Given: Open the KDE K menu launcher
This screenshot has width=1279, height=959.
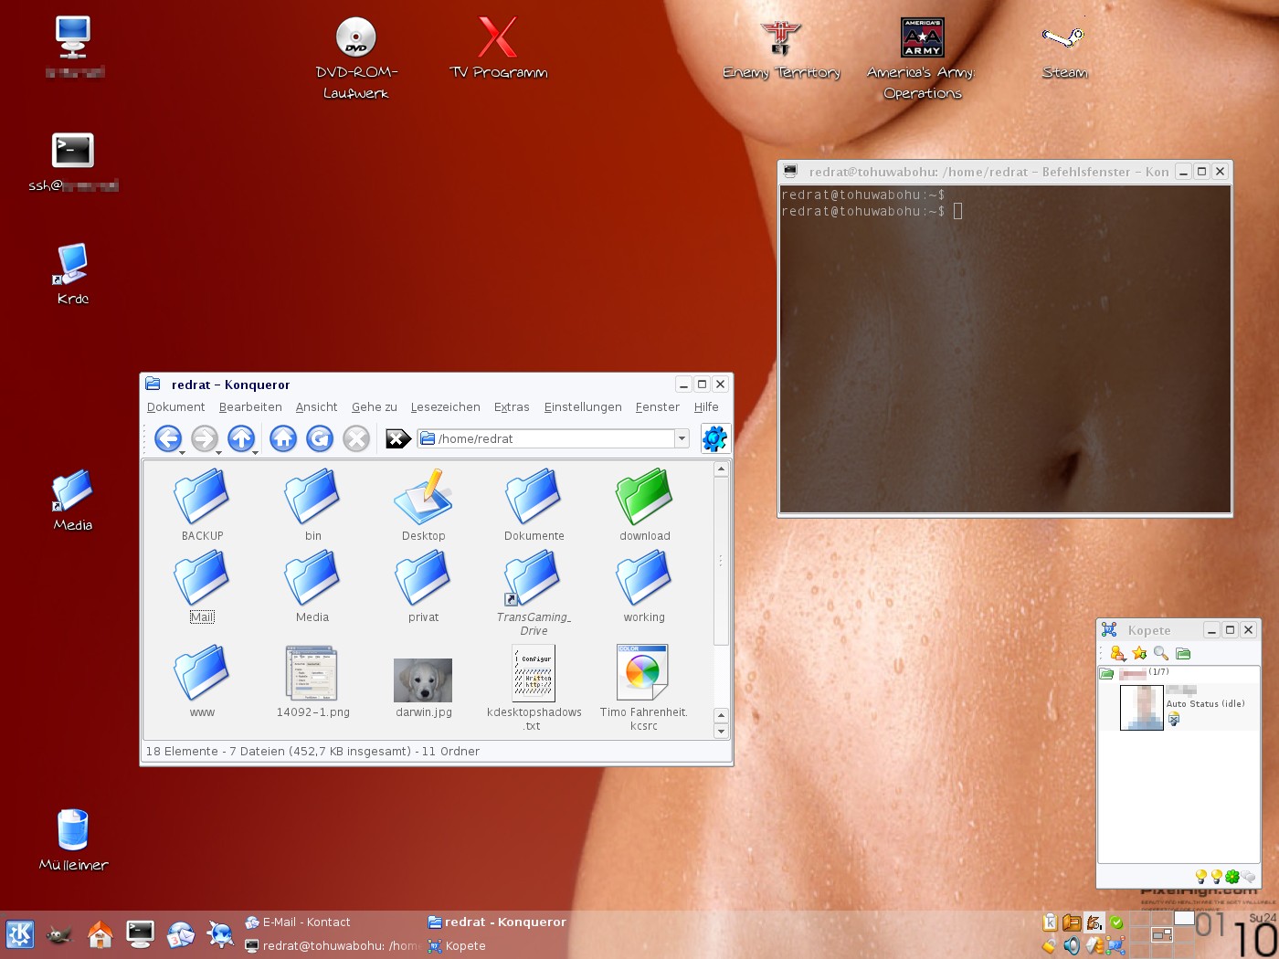Looking at the screenshot, I should coord(20,934).
